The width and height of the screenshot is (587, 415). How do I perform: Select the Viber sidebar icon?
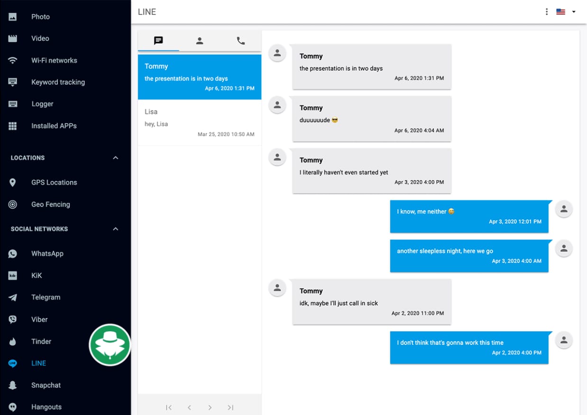pyautogui.click(x=12, y=319)
